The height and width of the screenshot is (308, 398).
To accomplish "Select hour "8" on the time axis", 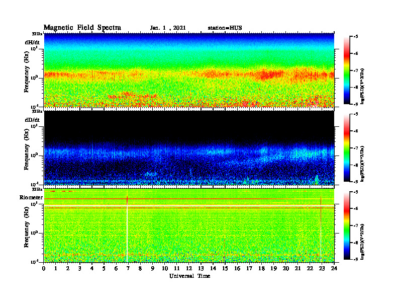I will pos(140,268).
